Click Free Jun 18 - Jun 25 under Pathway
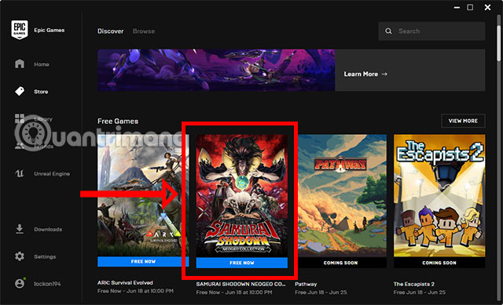503x305 pixels. point(321,292)
